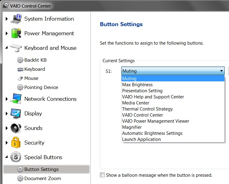Expand the Security category
Image resolution: width=229 pixels, height=184 pixels.
7,143
